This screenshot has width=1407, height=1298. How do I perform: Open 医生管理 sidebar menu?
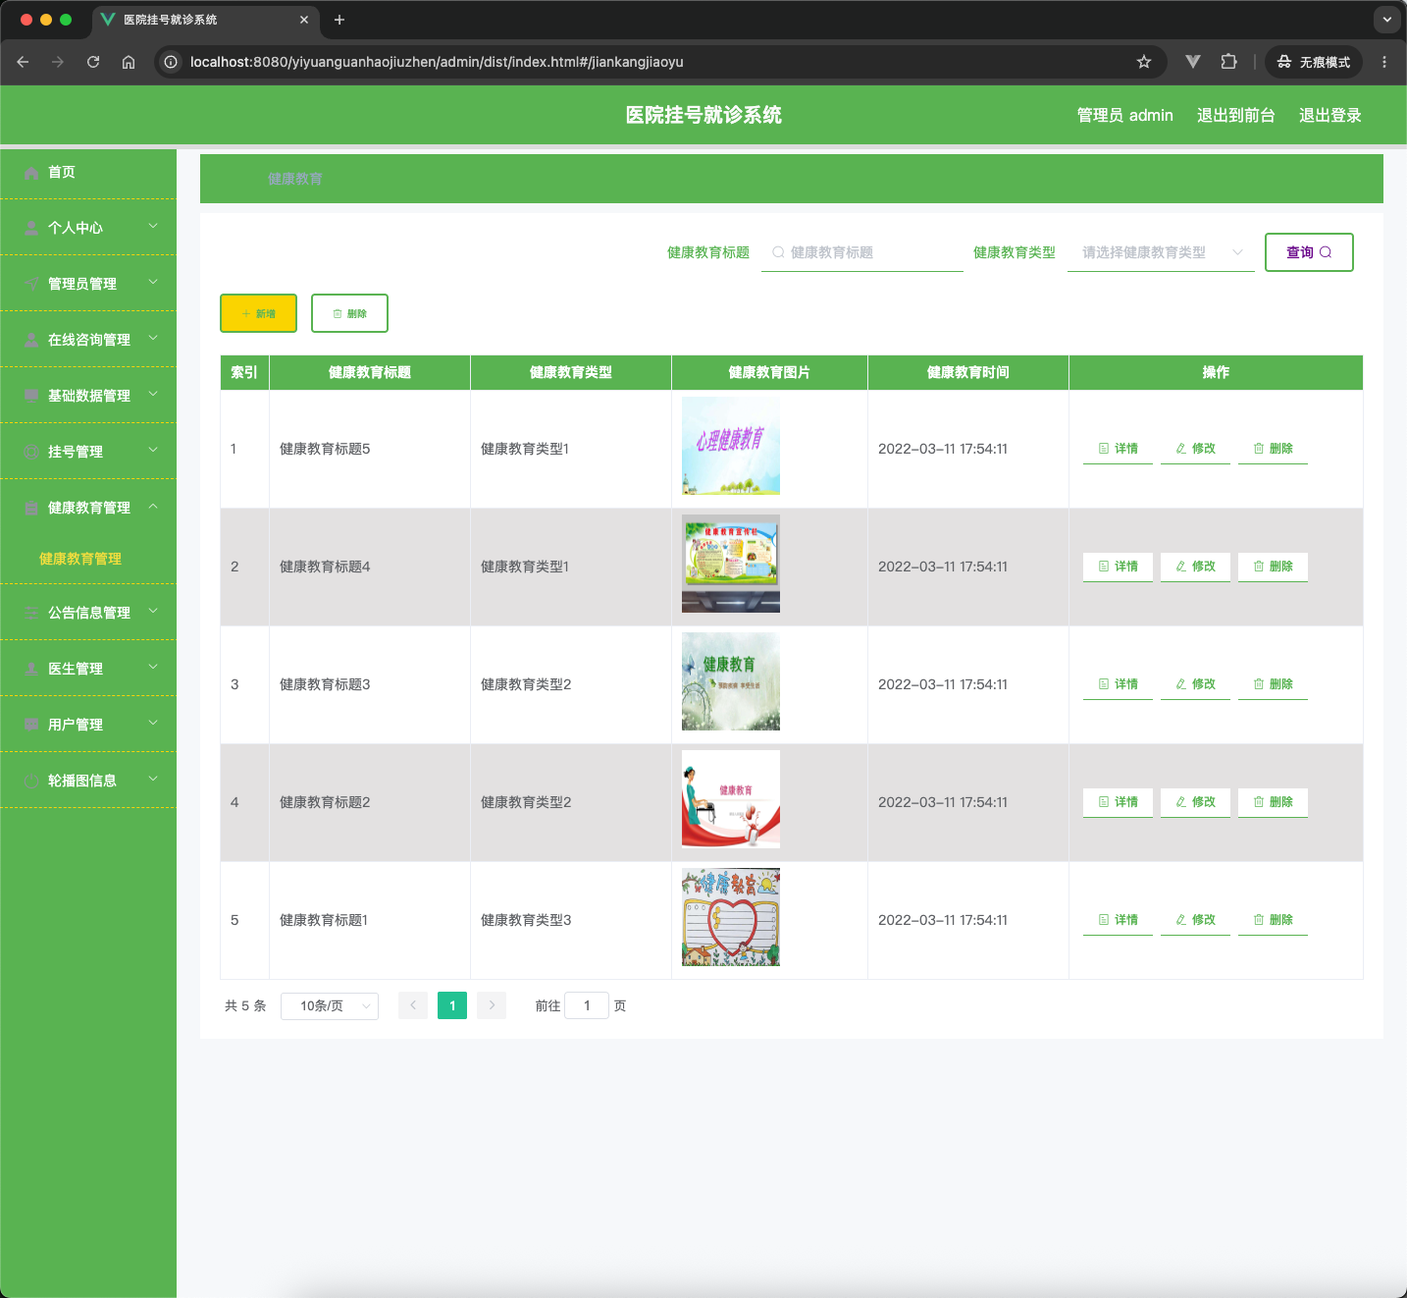88,669
